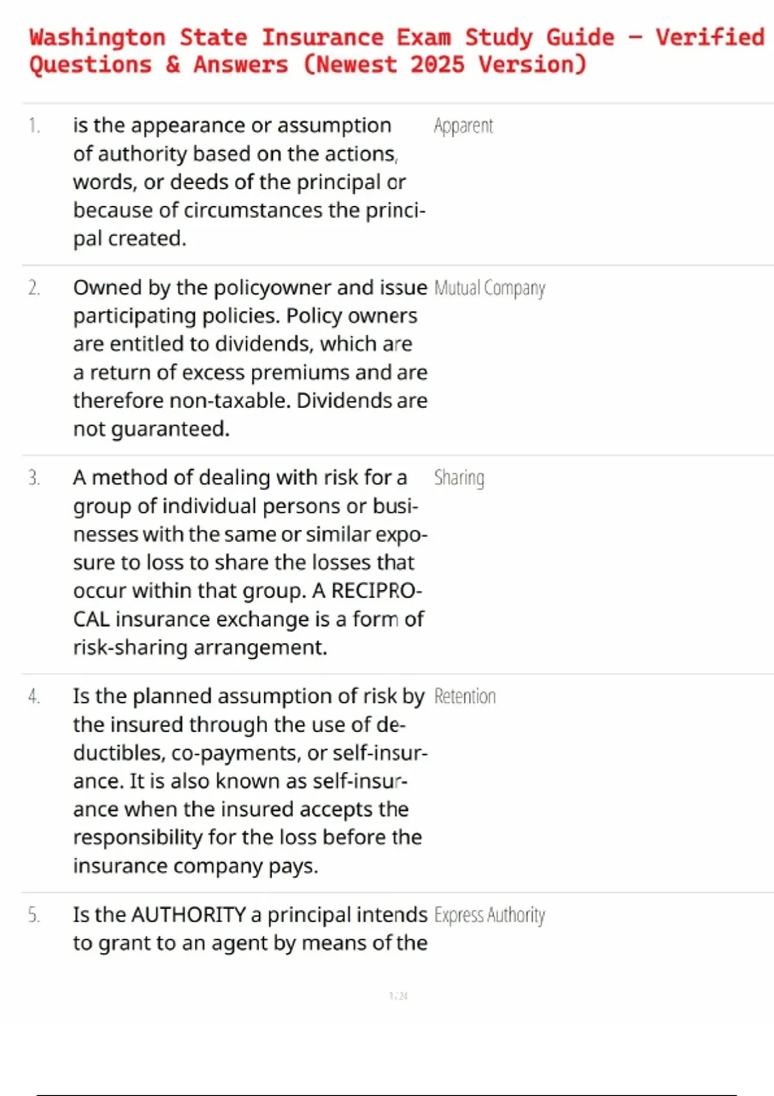Click the risk-sharing arrangement definition text
774x1096 pixels.
[x=248, y=562]
